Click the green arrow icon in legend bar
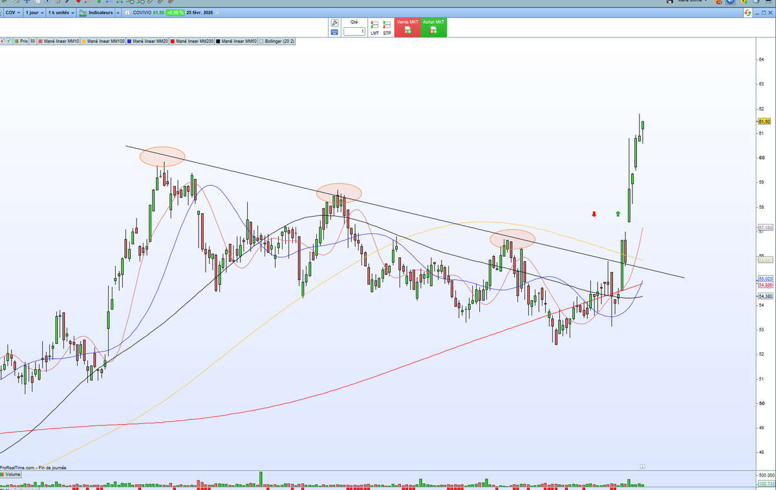This screenshot has height=490, width=776. point(8,41)
